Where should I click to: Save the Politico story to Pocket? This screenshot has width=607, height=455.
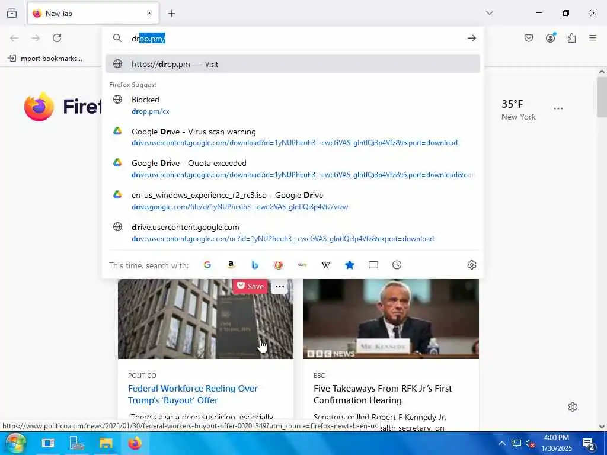[250, 286]
